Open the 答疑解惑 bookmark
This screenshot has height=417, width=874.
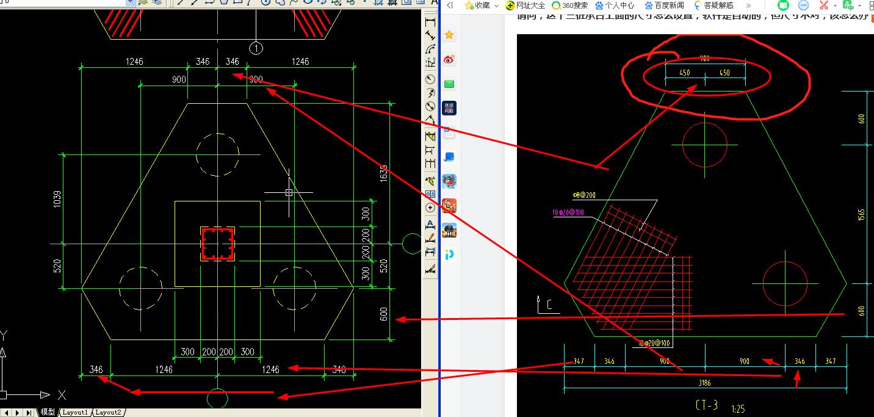click(713, 5)
